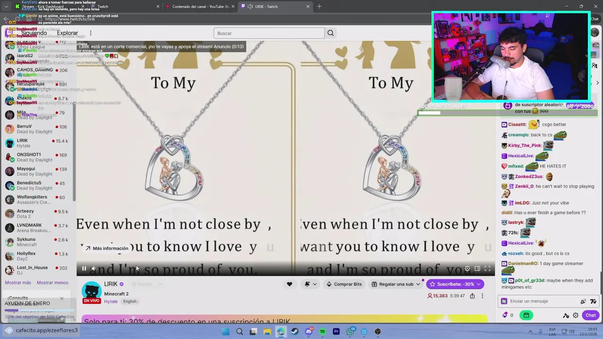Open OBS Studio from taskbar
This screenshot has height=339, width=603.
coord(377,331)
